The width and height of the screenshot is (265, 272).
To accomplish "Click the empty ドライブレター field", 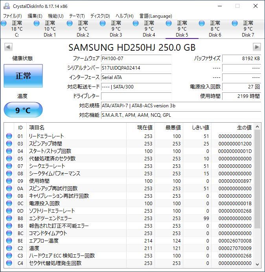I will [x=136, y=96].
